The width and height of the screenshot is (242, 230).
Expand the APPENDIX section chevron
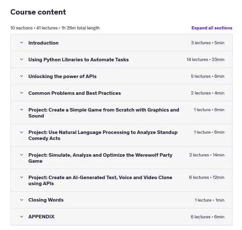click(x=22, y=217)
